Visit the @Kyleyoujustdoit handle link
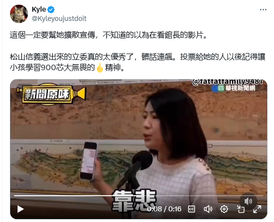 click(x=59, y=18)
